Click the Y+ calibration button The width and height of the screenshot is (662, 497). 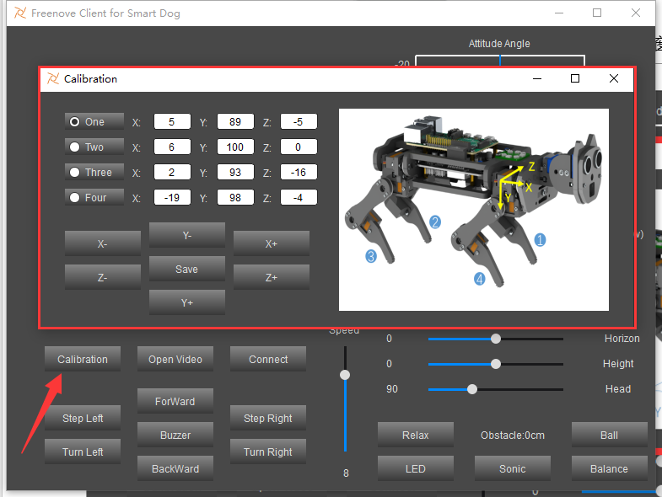point(187,302)
